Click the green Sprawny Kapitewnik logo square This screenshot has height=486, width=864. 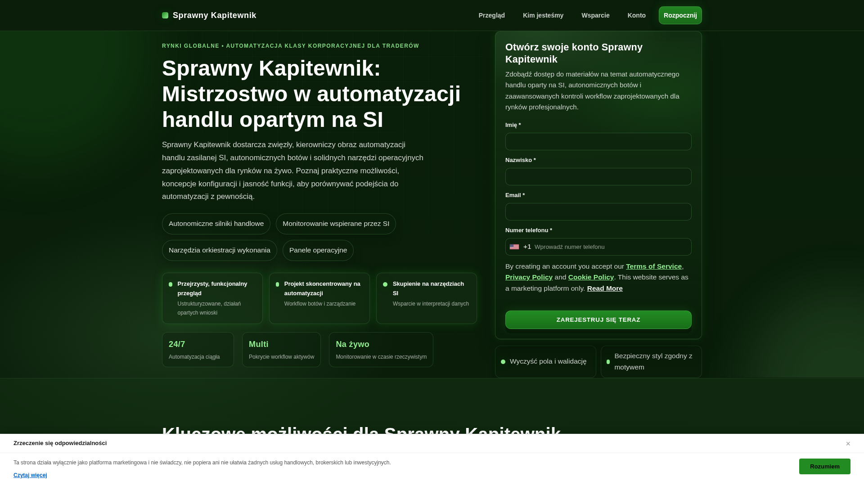click(x=165, y=15)
